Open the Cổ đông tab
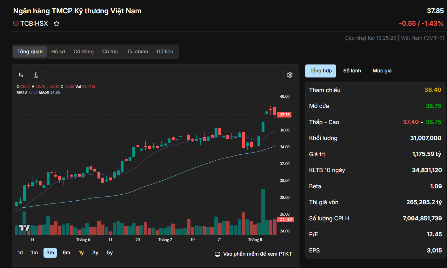 click(83, 52)
